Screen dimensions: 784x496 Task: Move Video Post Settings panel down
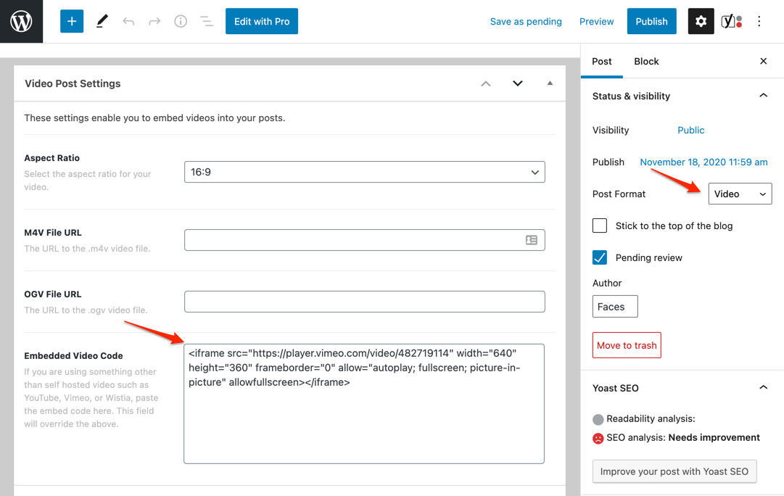pyautogui.click(x=518, y=83)
